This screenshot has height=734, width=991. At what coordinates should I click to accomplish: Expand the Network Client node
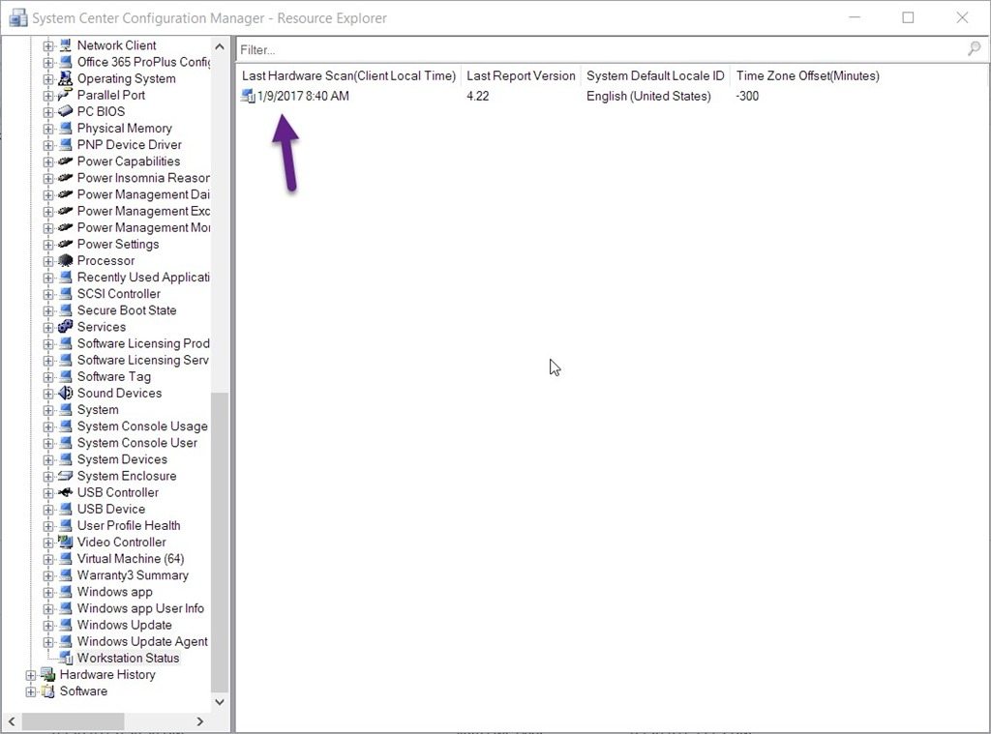pos(48,45)
